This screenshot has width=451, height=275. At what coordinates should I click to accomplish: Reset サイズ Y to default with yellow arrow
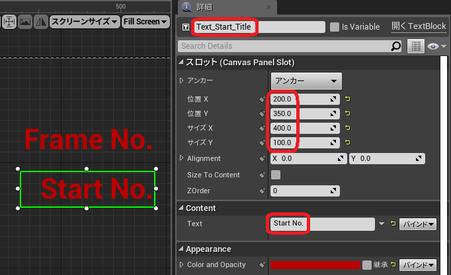pos(348,142)
